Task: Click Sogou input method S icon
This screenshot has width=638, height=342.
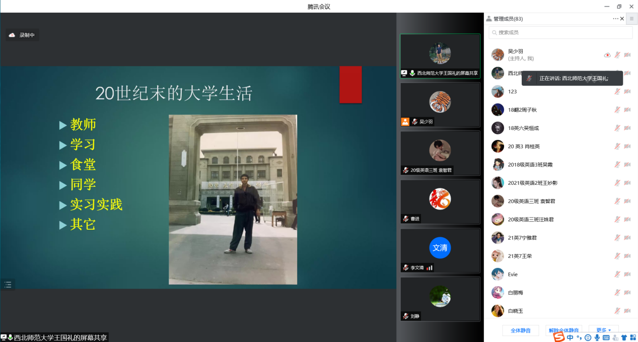Action: [559, 336]
